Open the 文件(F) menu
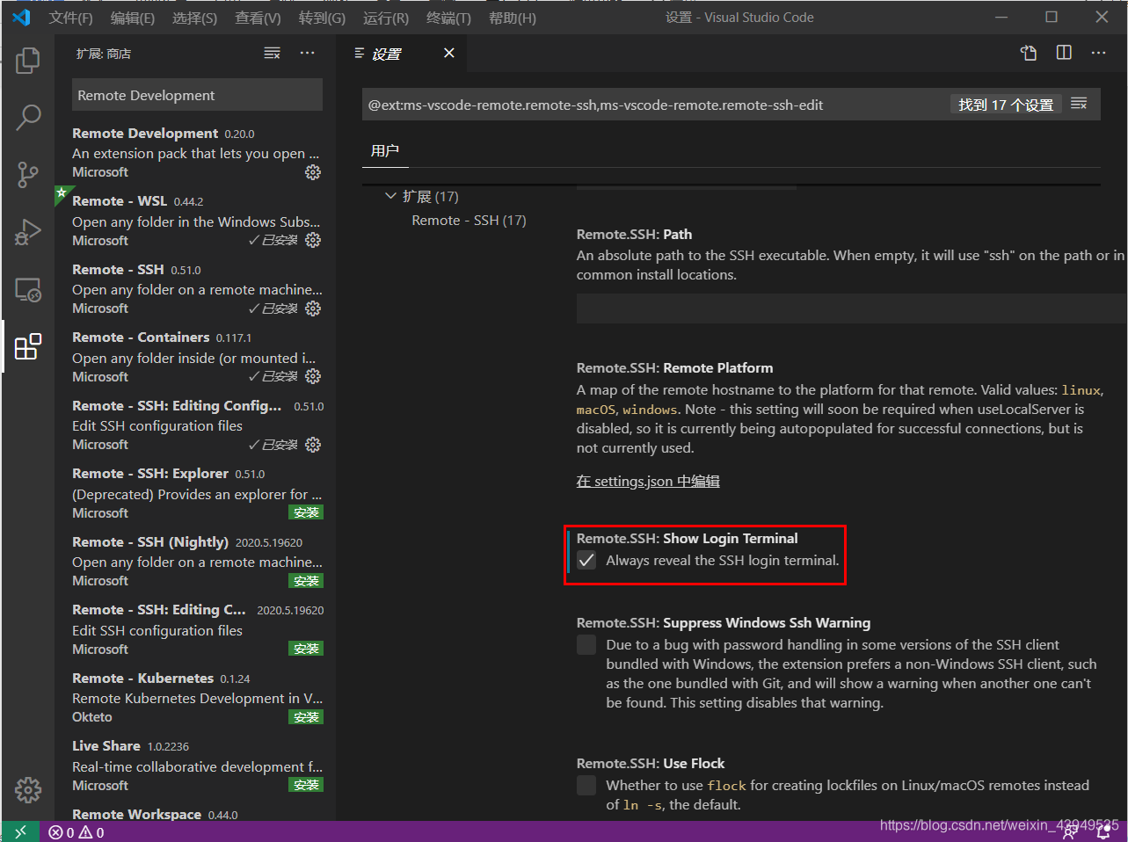 70,18
